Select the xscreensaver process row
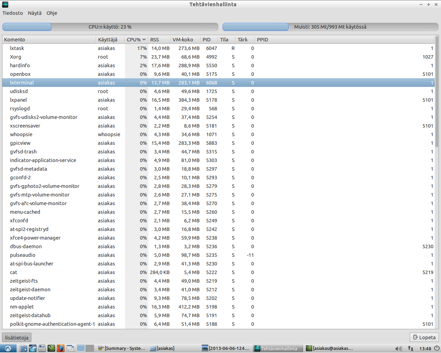441x353 pixels. [218, 126]
